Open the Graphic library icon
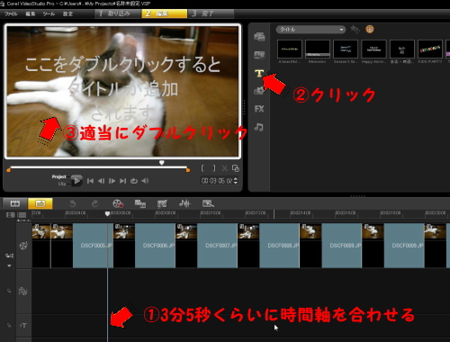Image resolution: width=450 pixels, height=342 pixels. 258,90
